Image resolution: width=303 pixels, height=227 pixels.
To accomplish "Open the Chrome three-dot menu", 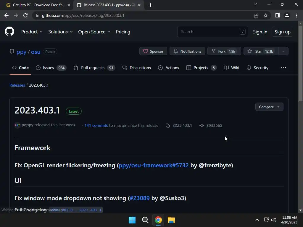I will pos(296,15).
